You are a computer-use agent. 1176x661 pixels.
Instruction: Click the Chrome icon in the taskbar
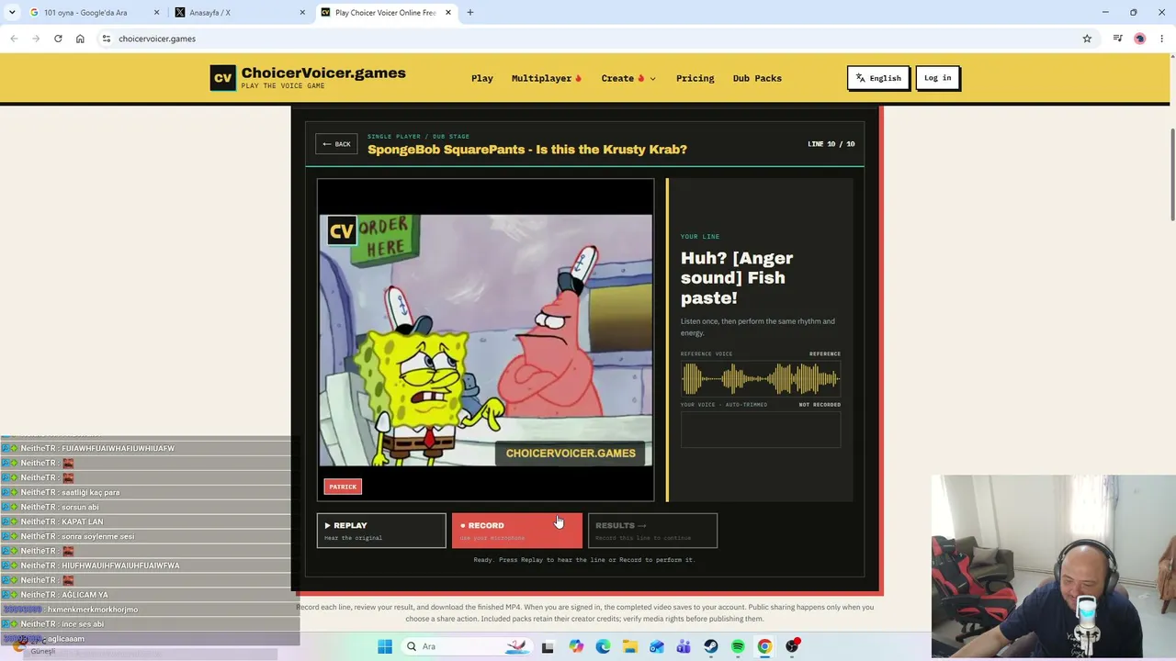click(x=764, y=646)
